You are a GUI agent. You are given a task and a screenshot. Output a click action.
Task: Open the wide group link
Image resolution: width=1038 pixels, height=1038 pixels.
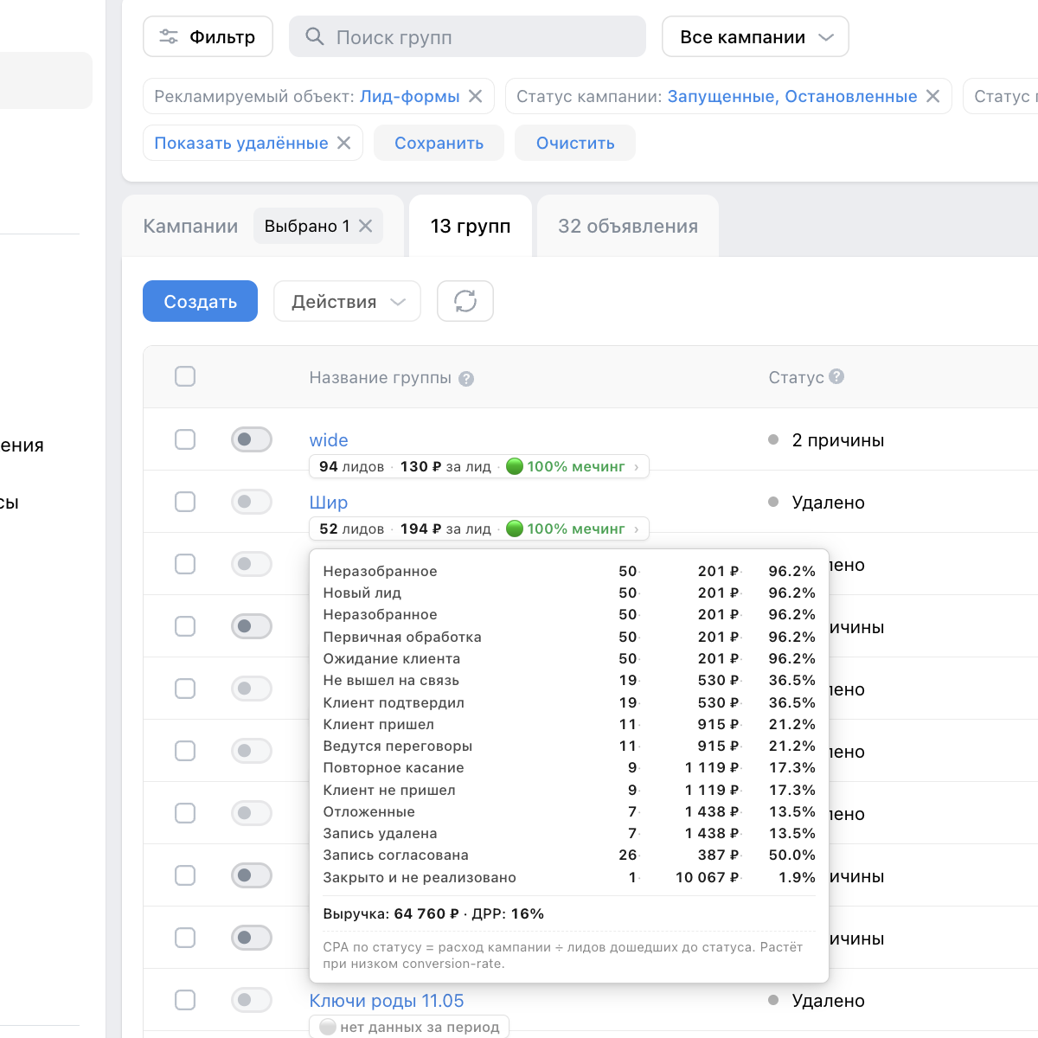tap(329, 440)
